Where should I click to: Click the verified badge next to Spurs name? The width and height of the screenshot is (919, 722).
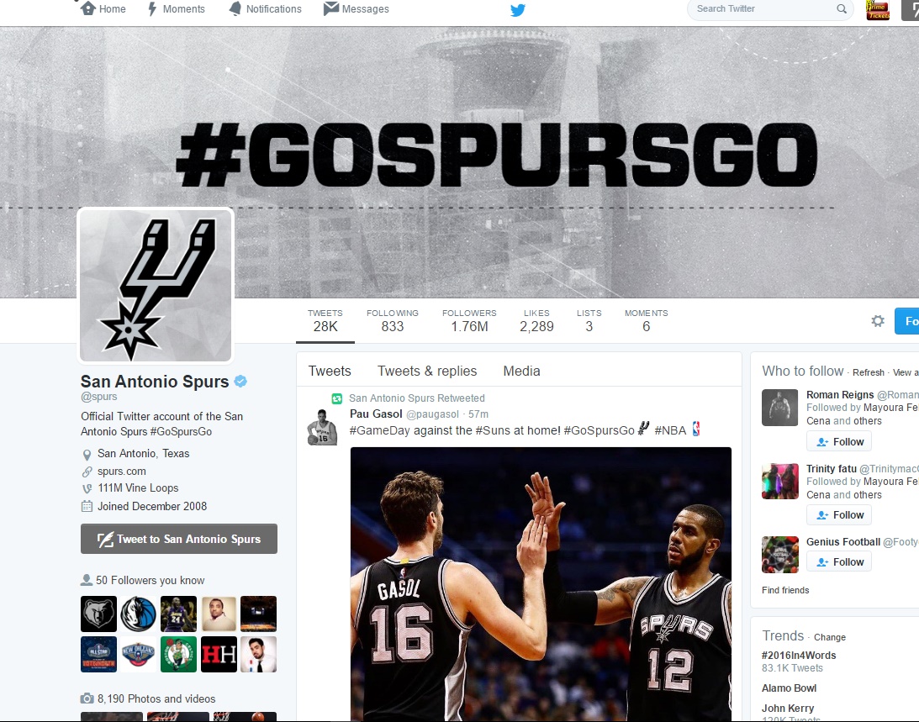pos(240,382)
